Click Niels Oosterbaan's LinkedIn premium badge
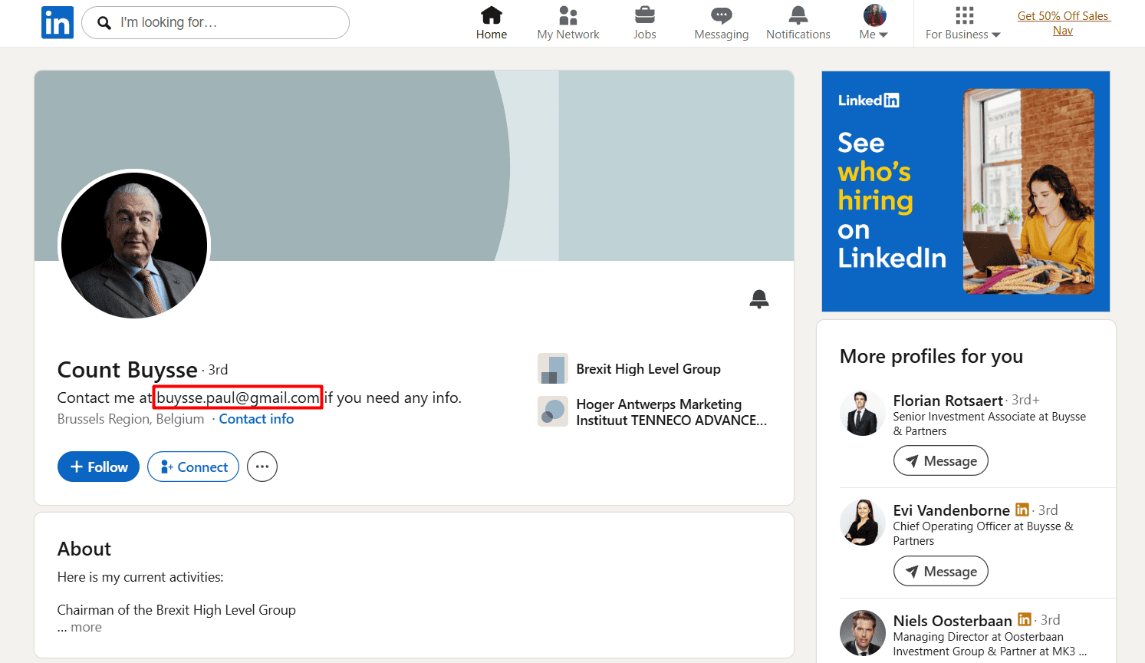This screenshot has height=663, width=1145. tap(1024, 619)
